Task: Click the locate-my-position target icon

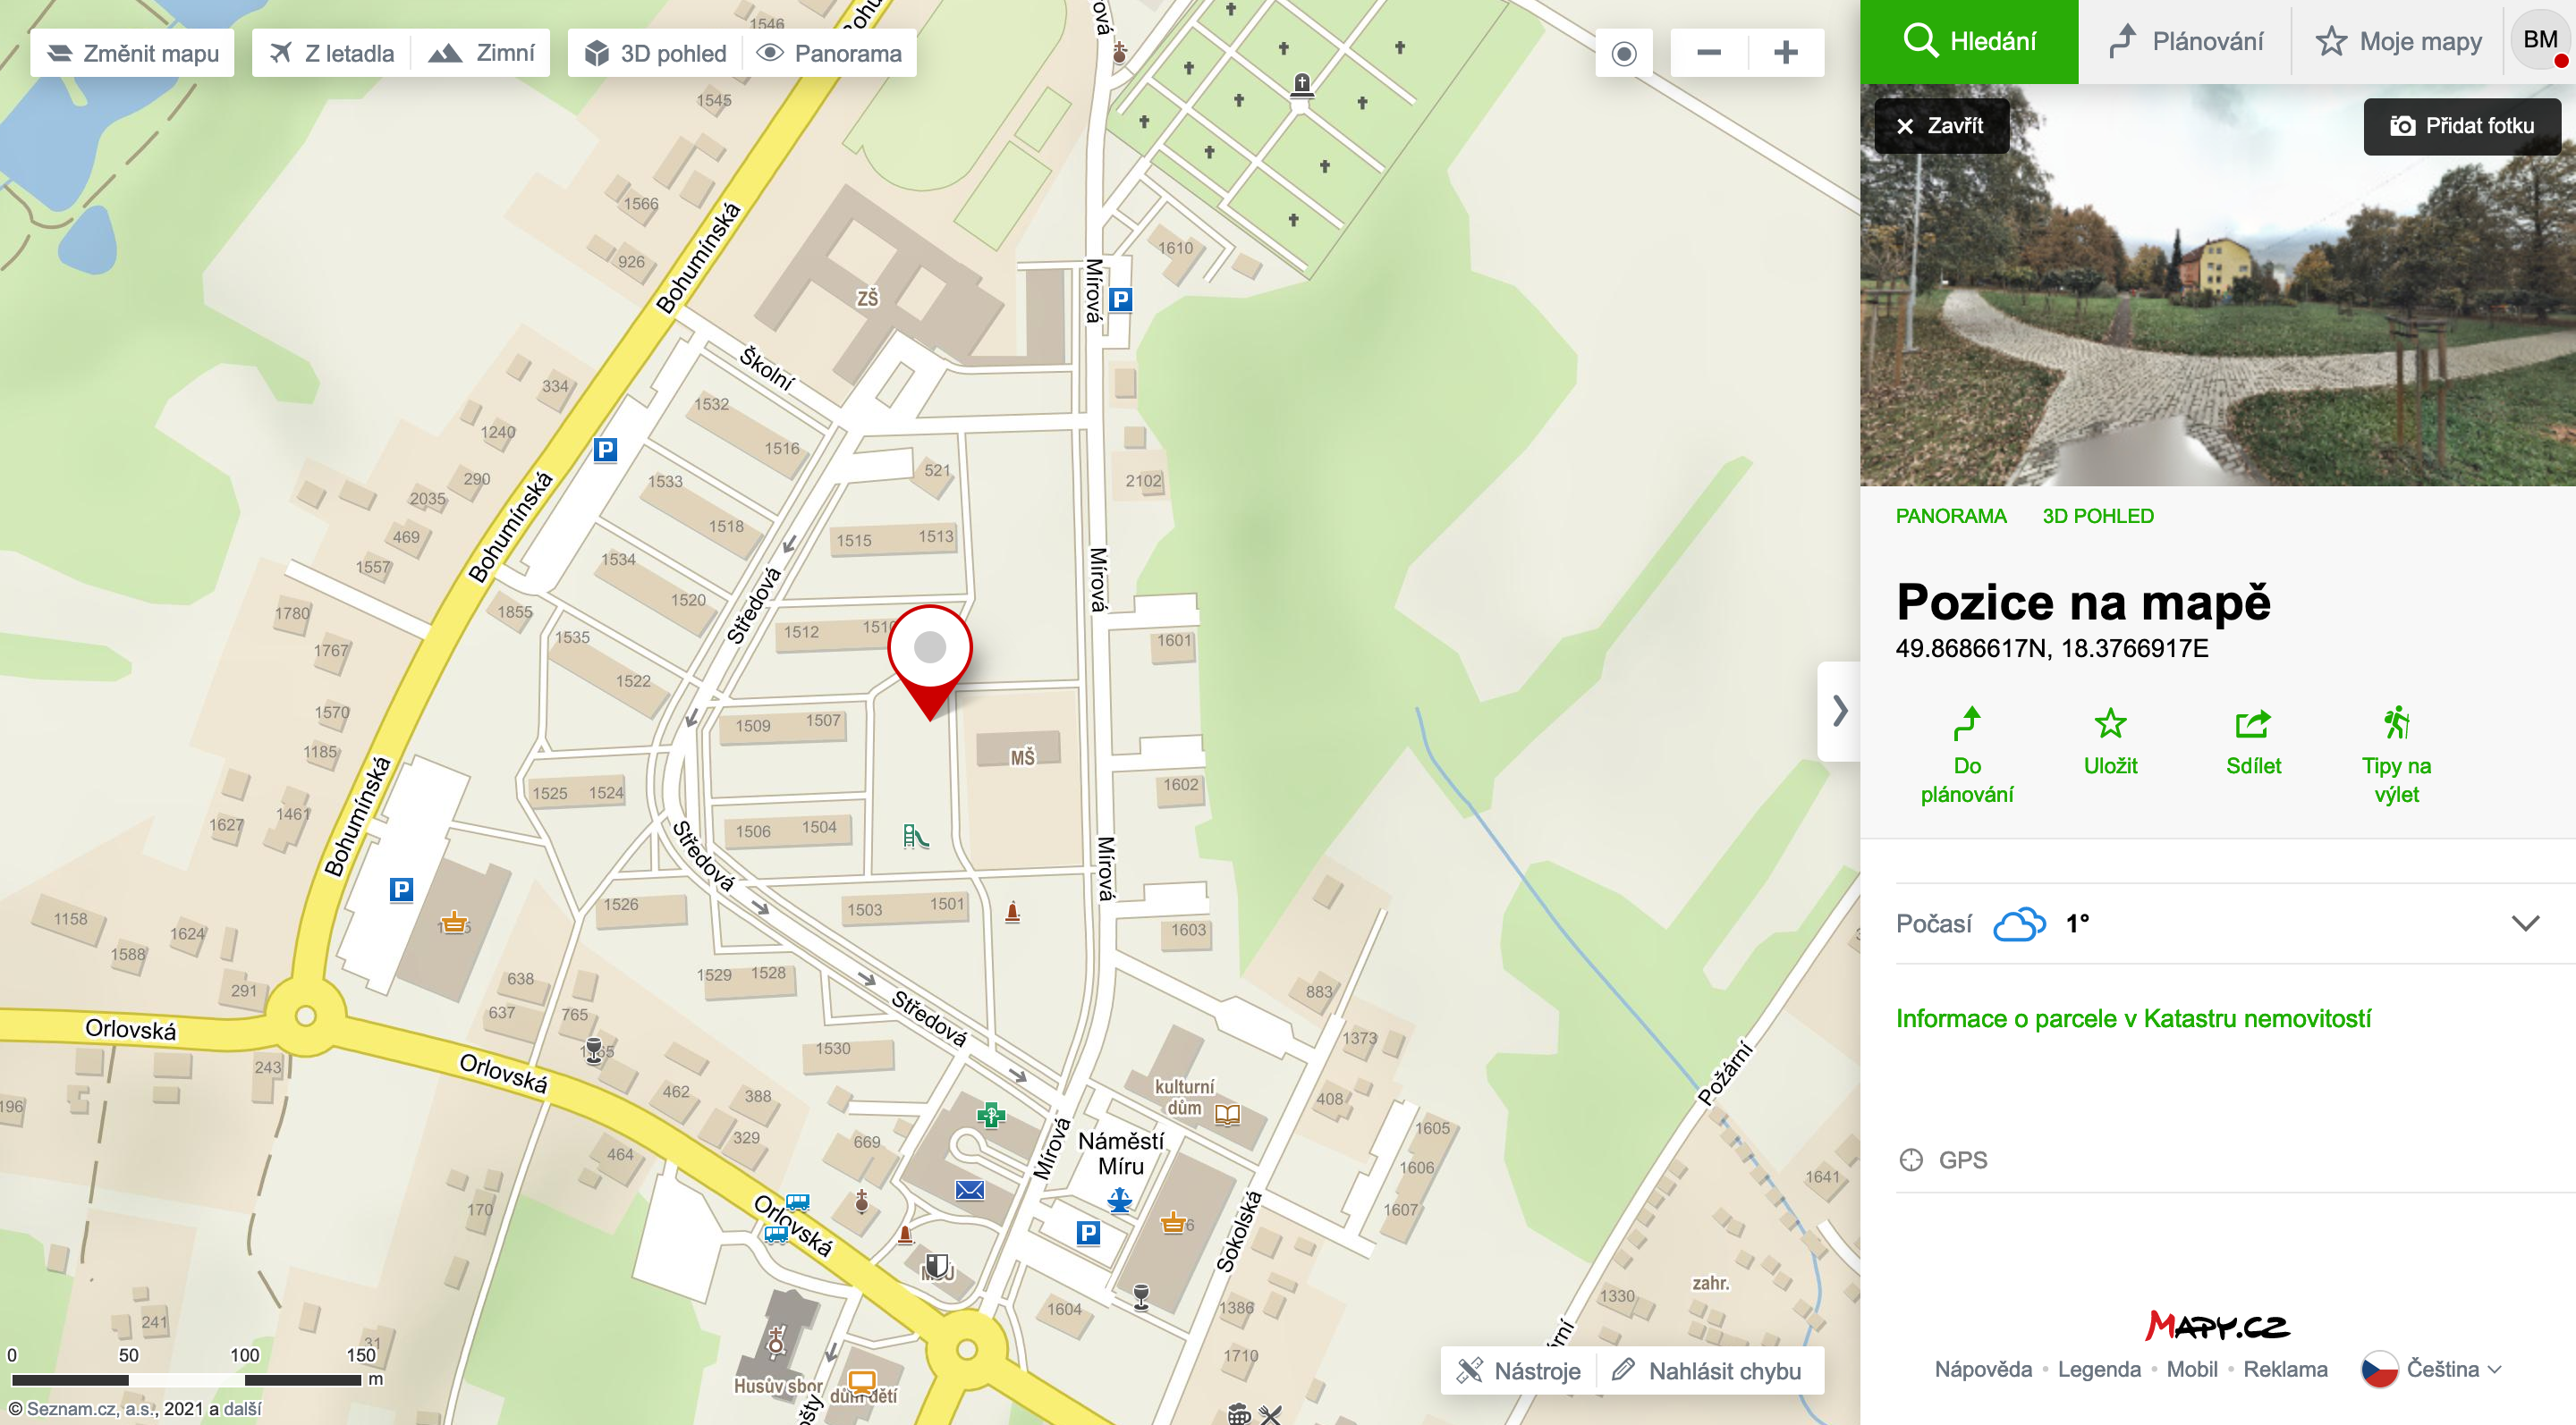Action: click(x=1624, y=53)
